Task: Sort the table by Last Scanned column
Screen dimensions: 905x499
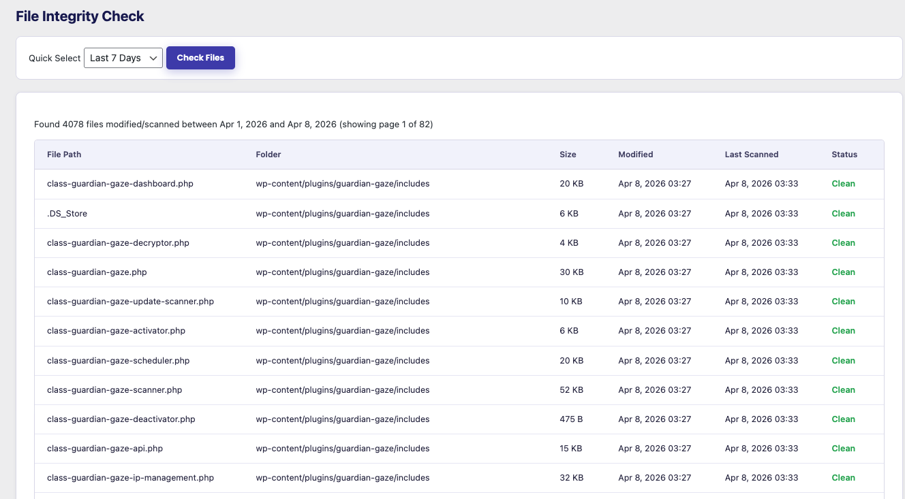Action: [x=752, y=155]
